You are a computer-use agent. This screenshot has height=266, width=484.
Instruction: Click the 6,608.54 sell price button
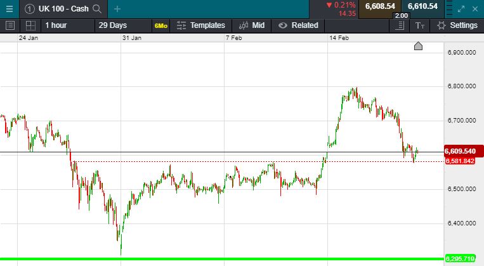[x=379, y=6]
